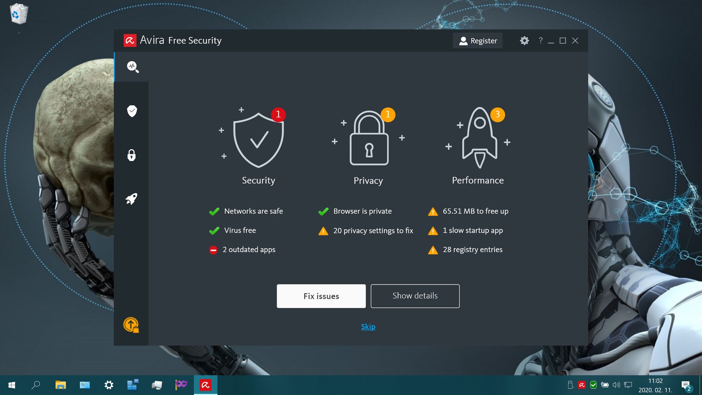
Task: Select '65.51 MB to free up' text
Action: [476, 211]
